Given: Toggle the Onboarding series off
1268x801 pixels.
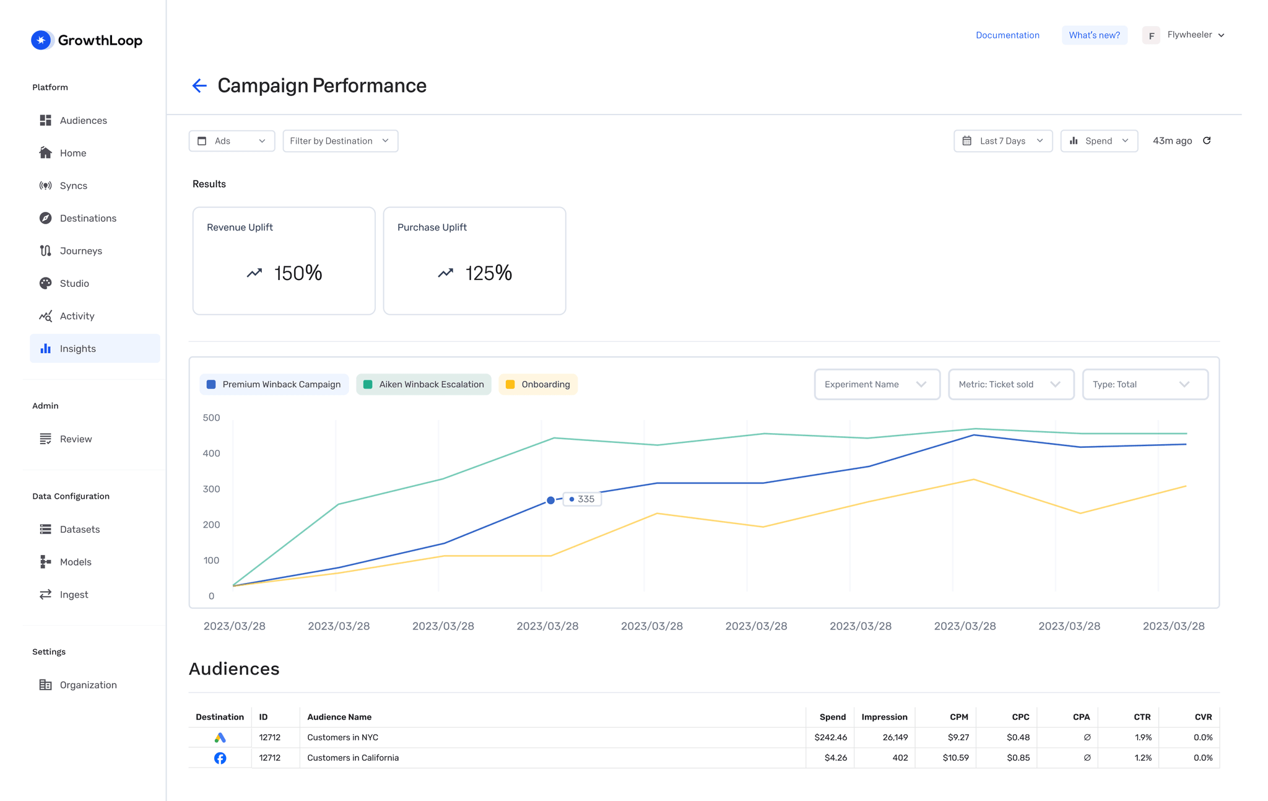Looking at the screenshot, I should tap(537, 384).
